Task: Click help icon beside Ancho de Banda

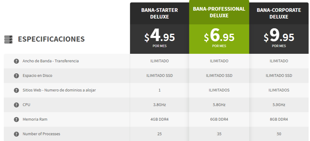Action: point(16,61)
